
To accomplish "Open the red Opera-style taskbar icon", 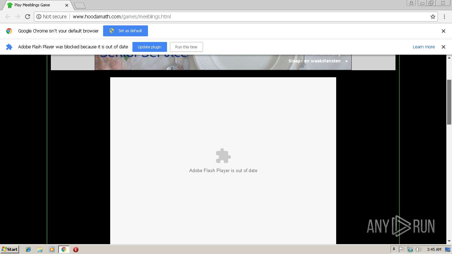I will point(76,249).
